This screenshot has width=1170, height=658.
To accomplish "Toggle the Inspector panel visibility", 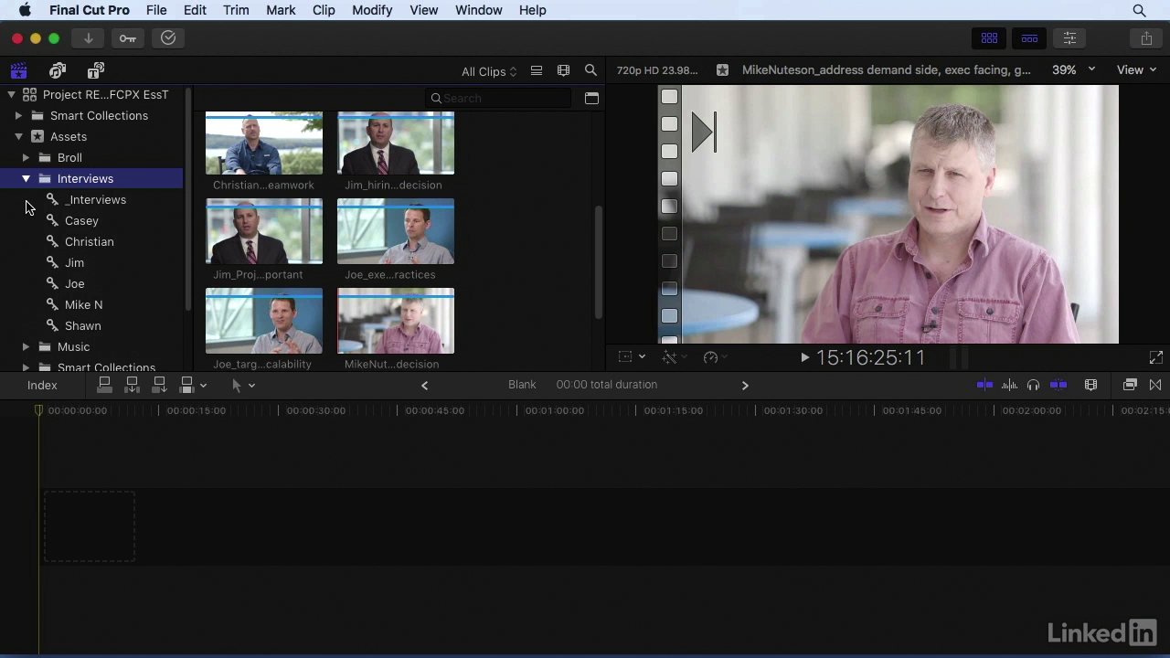I will (1069, 38).
